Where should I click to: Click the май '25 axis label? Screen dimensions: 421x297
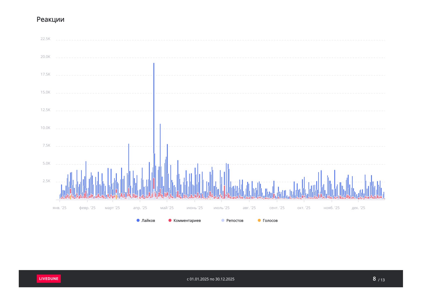(167, 208)
